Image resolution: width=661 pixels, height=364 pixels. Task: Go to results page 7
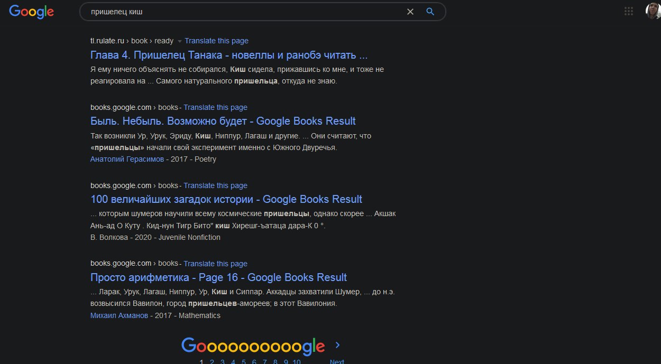pos(265,362)
